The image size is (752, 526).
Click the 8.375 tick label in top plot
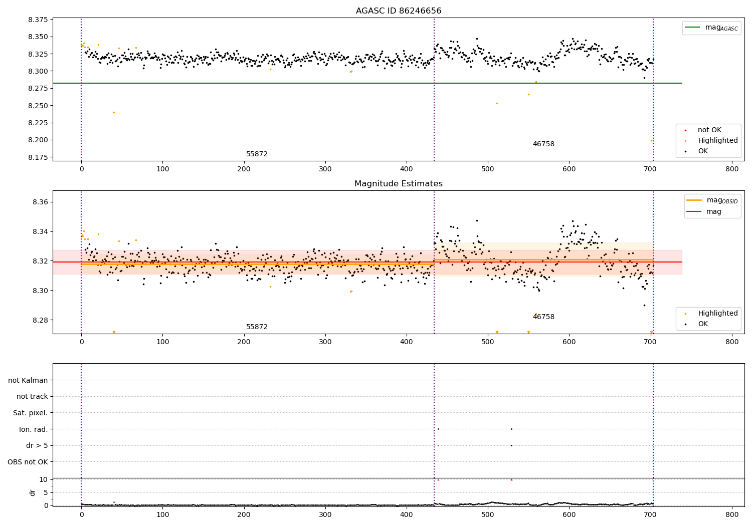tap(38, 20)
